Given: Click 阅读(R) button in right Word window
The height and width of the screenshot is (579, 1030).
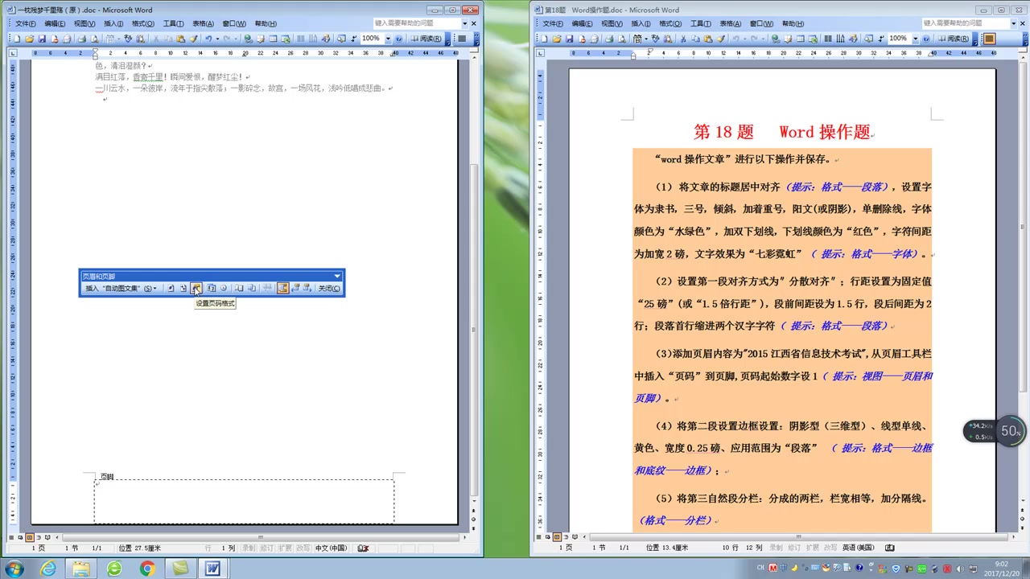Looking at the screenshot, I should (x=955, y=39).
